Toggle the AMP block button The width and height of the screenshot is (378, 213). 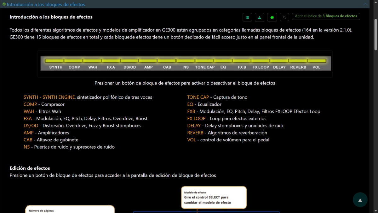(148, 61)
